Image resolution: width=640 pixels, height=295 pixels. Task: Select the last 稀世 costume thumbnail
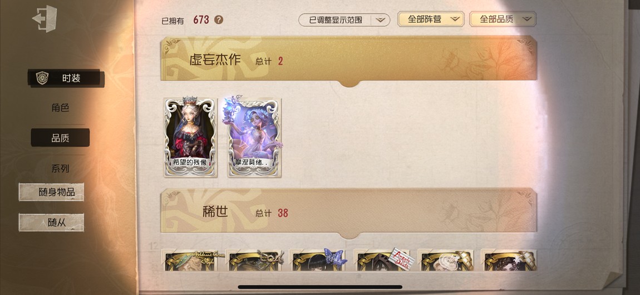click(x=509, y=261)
